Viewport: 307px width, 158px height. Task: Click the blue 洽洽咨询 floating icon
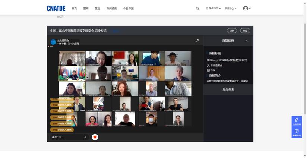pos(297,121)
